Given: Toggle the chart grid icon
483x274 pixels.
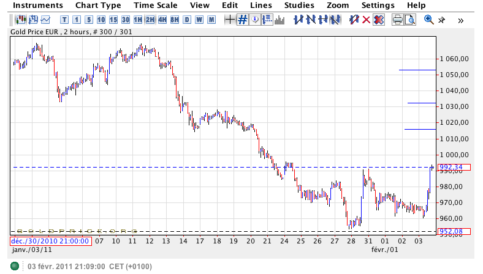Looking at the screenshot, I should coord(243,20).
